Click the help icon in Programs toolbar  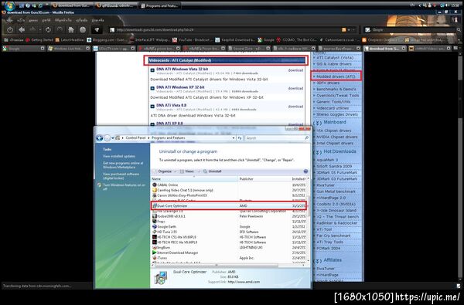(305, 171)
